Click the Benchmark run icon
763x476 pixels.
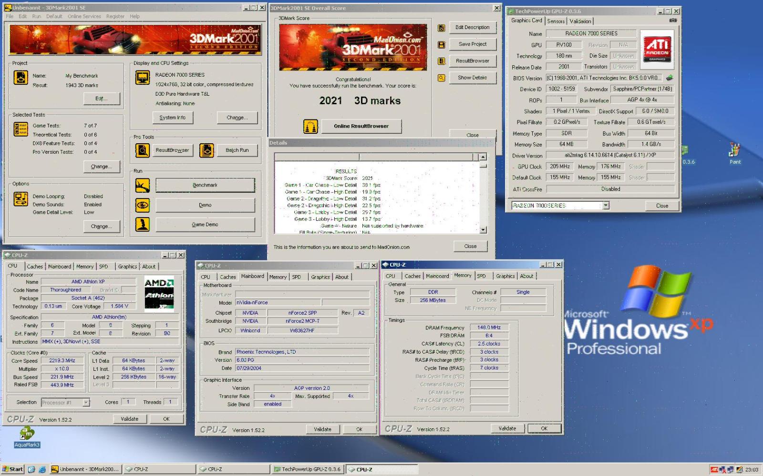[142, 185]
